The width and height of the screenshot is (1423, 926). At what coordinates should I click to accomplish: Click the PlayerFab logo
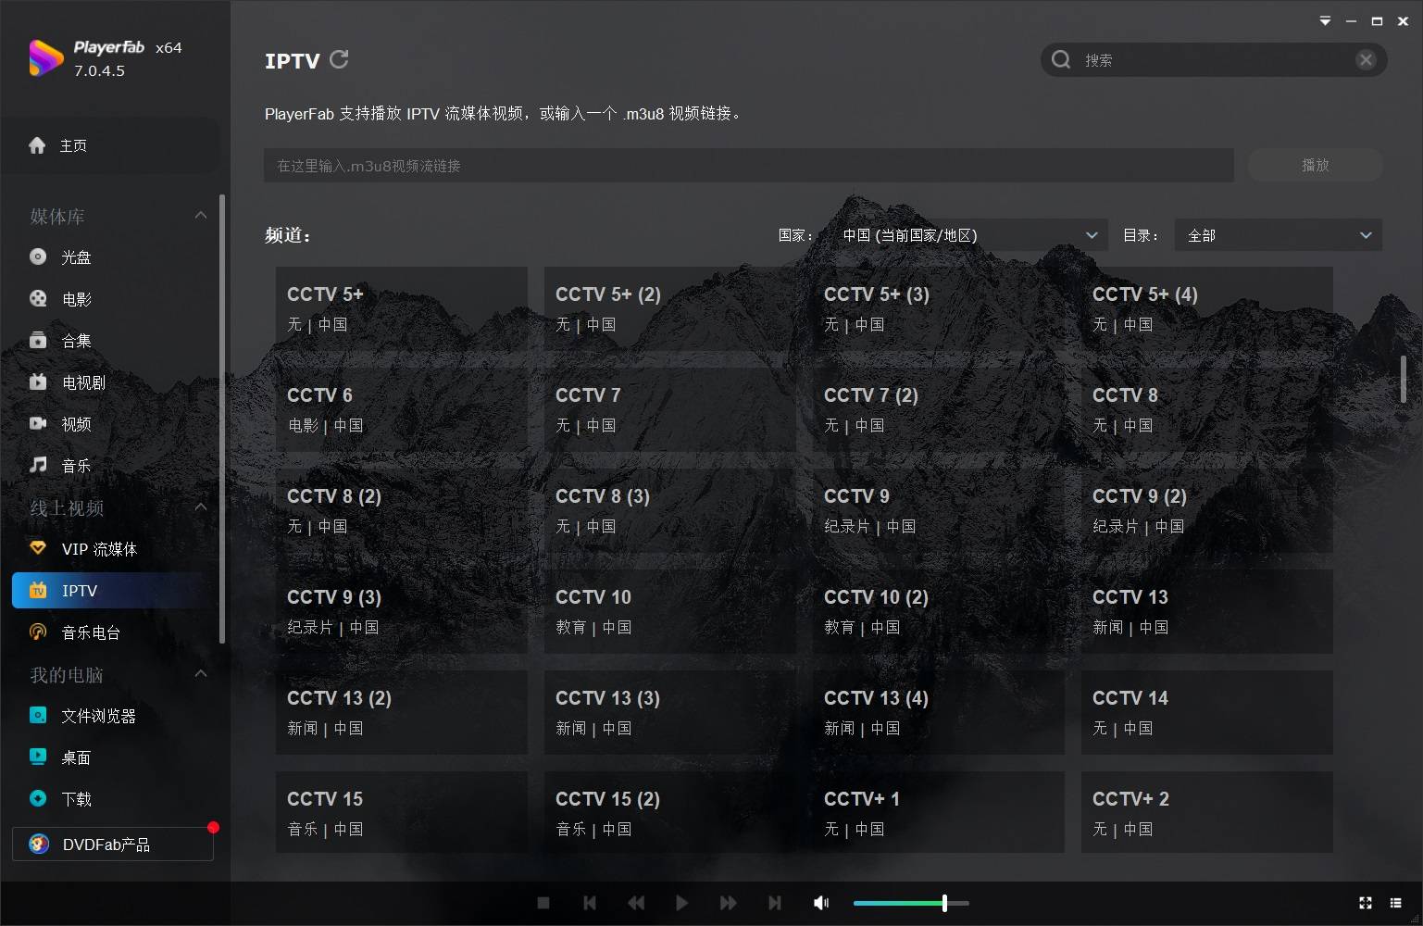pos(45,58)
